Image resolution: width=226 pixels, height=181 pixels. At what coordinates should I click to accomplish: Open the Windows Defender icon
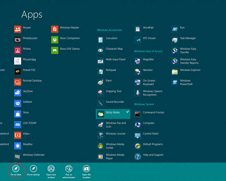pos(18,156)
